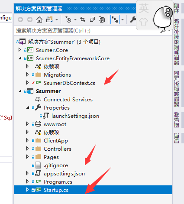Select Ssumer.EntityFrameworkCore project label

click(73, 58)
